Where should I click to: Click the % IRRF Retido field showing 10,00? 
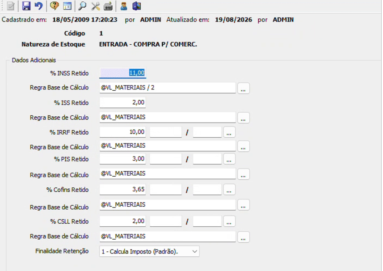[122, 132]
